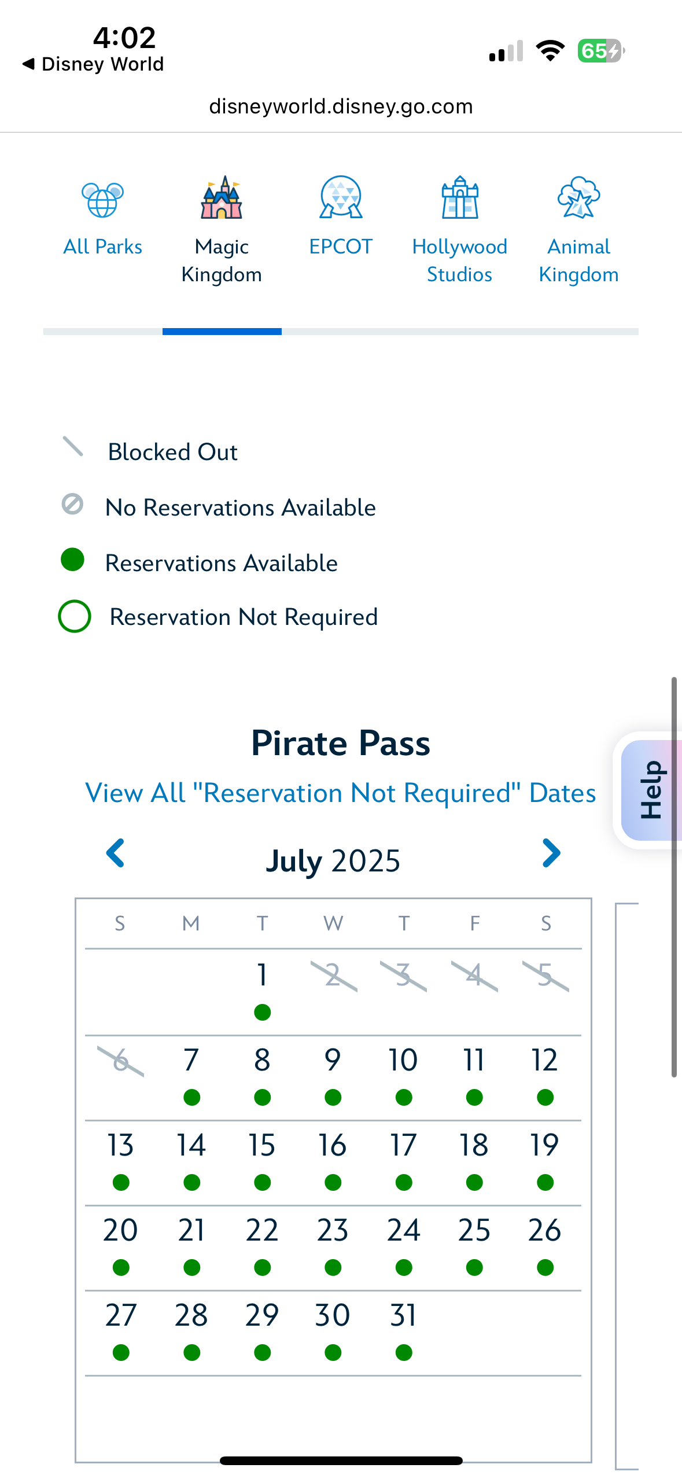Tap the Magic Kingdom castle icon
Image resolution: width=682 pixels, height=1479 pixels.
click(222, 198)
